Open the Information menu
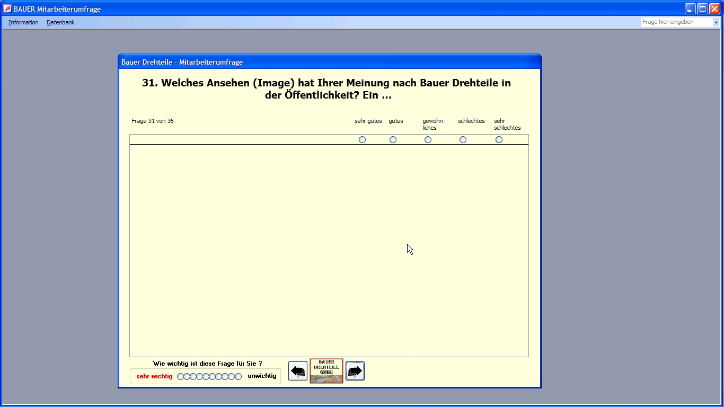 23,22
